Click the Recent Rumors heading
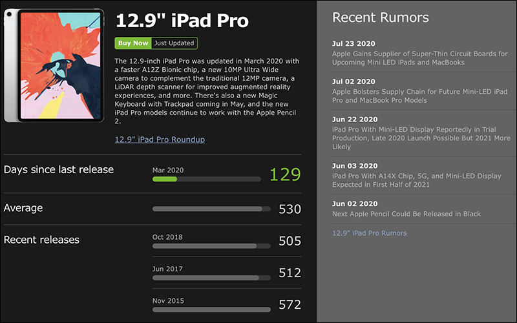517x323 pixels. click(x=381, y=17)
